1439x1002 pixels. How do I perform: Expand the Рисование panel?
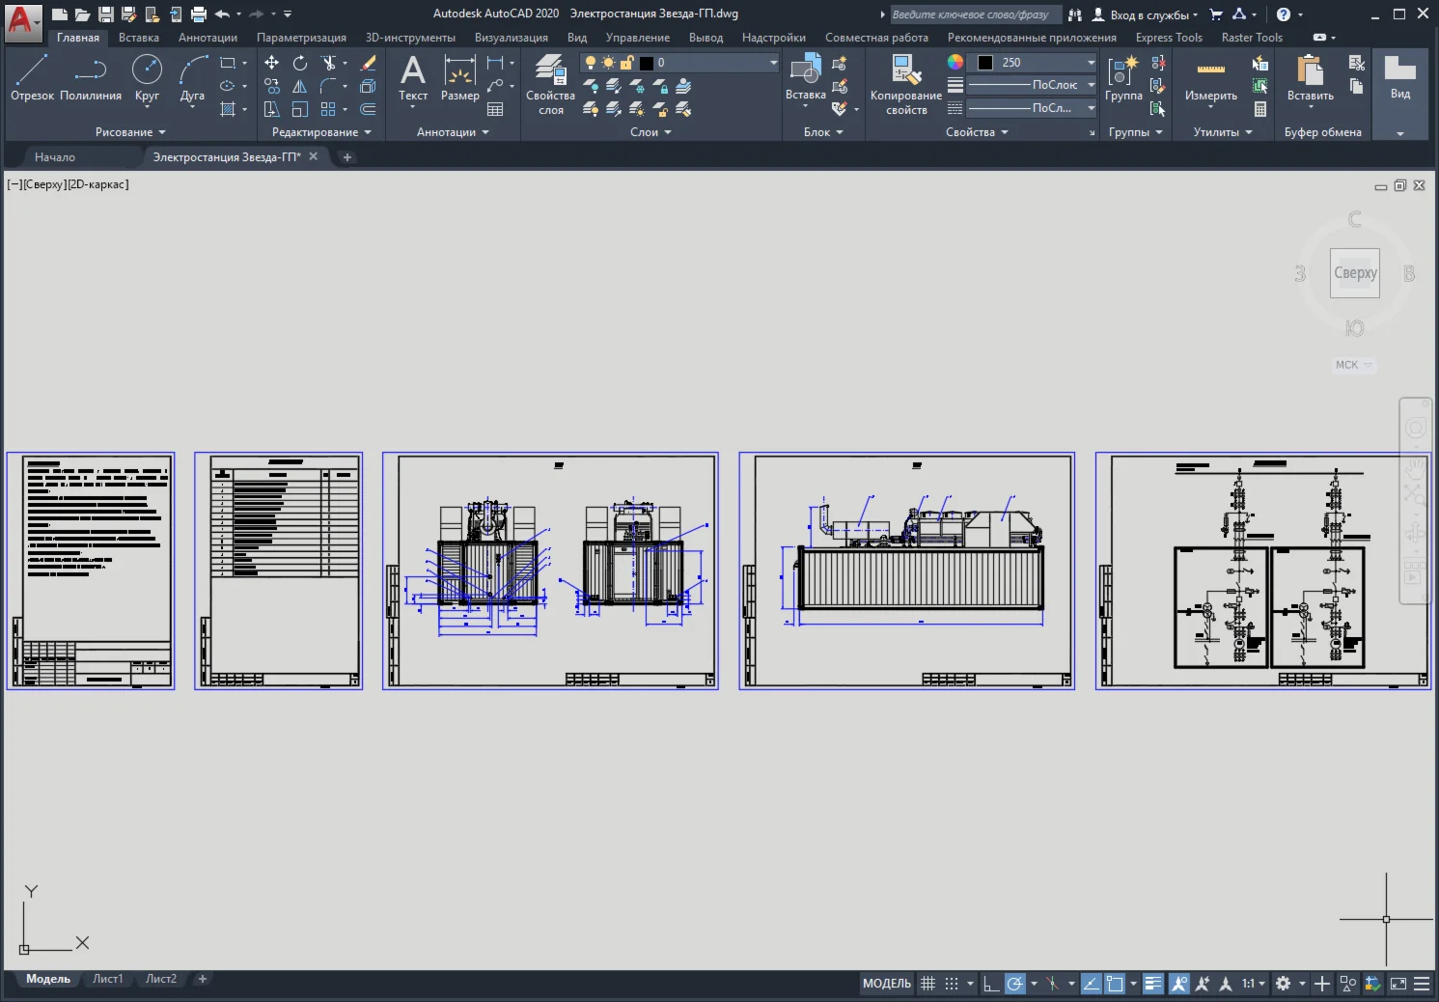pyautogui.click(x=130, y=132)
